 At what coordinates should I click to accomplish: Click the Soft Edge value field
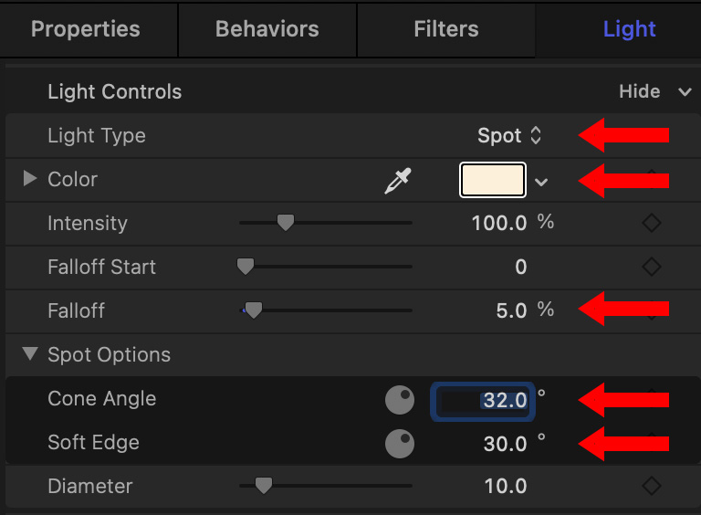pyautogui.click(x=505, y=444)
